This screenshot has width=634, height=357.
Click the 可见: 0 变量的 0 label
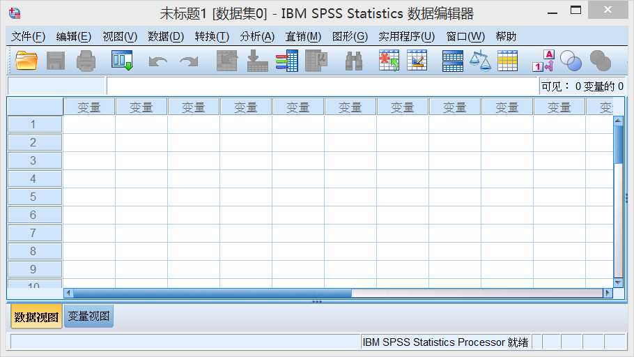(x=582, y=86)
